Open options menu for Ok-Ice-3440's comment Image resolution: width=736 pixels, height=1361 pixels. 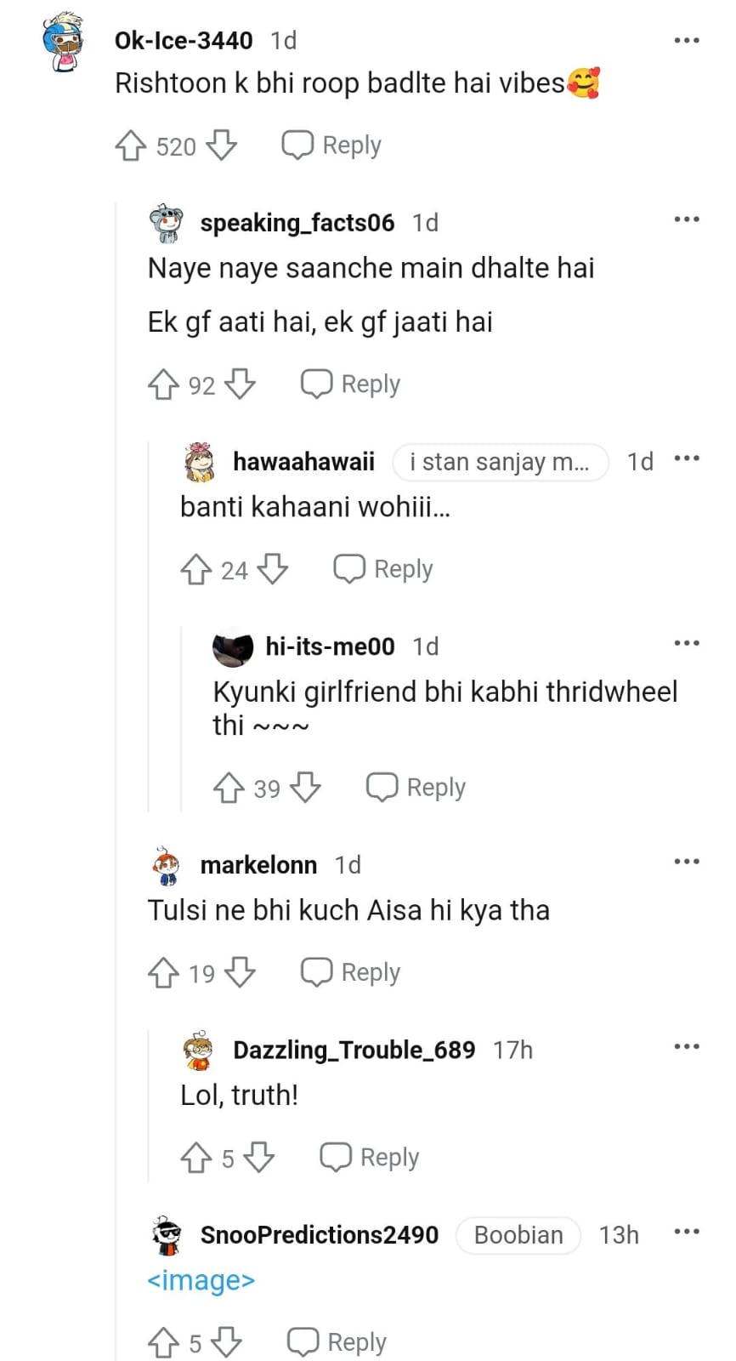point(686,40)
